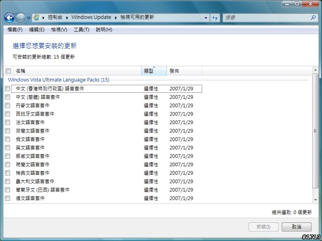
Task: Click the control panel icon in address bar
Action: [36, 18]
